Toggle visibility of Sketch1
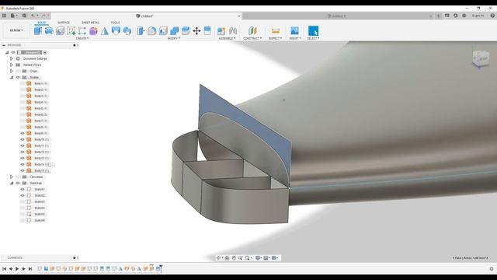Image resolution: width=497 pixels, height=280 pixels. (23, 189)
